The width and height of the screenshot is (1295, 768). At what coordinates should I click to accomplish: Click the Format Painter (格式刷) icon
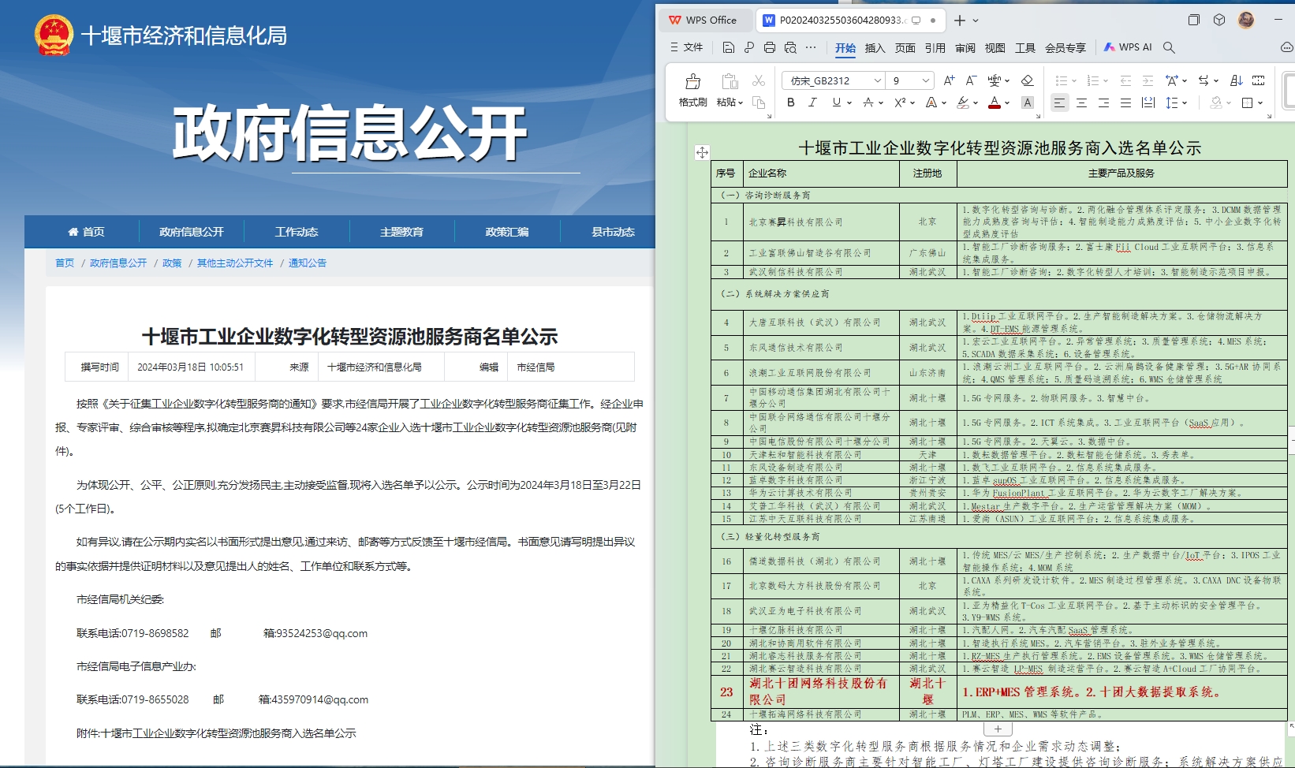click(x=692, y=81)
